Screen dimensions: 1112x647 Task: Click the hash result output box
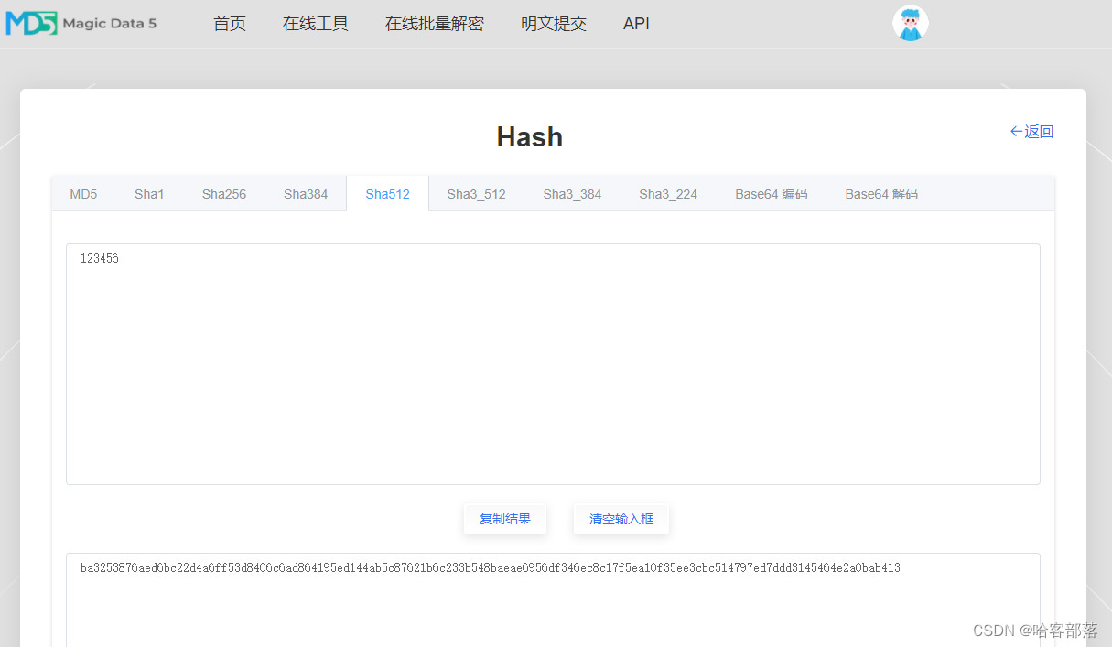pos(553,599)
